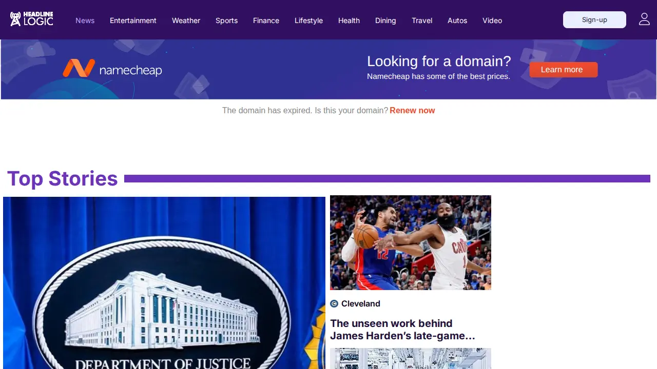
Task: Open the Travel section
Action: coord(422,20)
